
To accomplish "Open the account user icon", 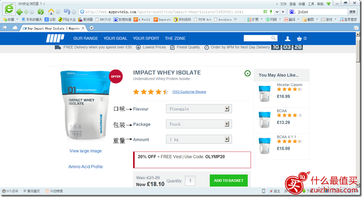I will coord(287,38).
